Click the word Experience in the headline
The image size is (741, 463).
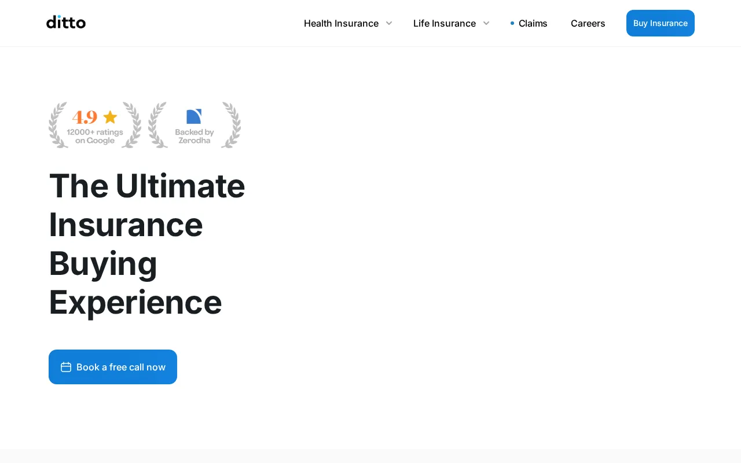135,302
